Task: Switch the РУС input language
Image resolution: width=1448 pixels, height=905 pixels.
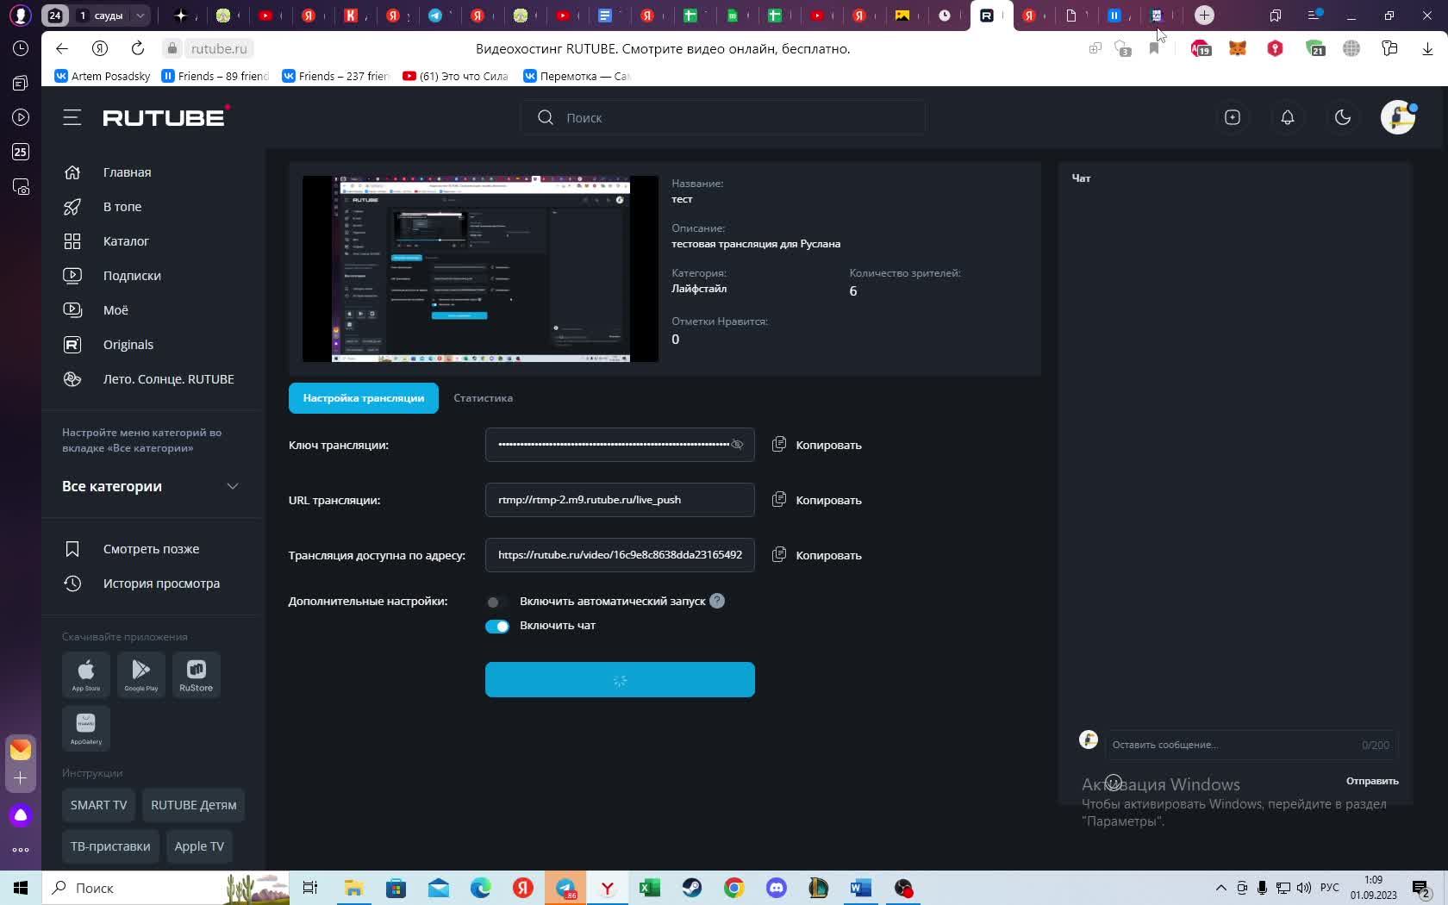Action: (1330, 888)
